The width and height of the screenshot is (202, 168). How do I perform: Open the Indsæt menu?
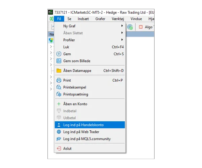coord(83,19)
